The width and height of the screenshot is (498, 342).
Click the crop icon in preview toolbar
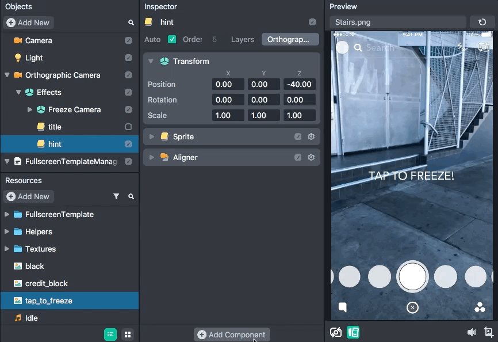[488, 332]
